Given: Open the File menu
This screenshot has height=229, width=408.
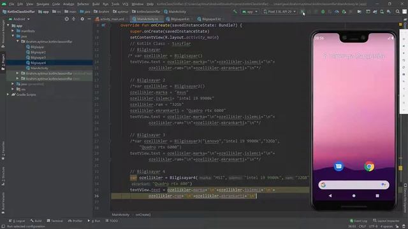Looking at the screenshot, I should pos(11,4).
